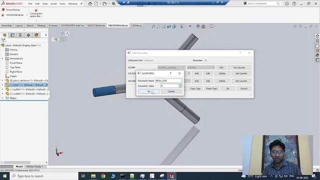This screenshot has height=180, width=320.
Task: Expand the Annotations tree node
Action: point(2,58)
